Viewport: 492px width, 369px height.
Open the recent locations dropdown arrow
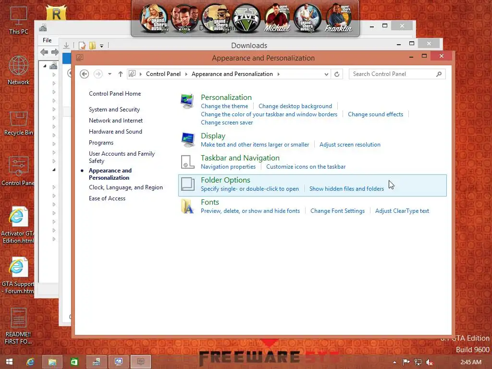click(x=110, y=74)
